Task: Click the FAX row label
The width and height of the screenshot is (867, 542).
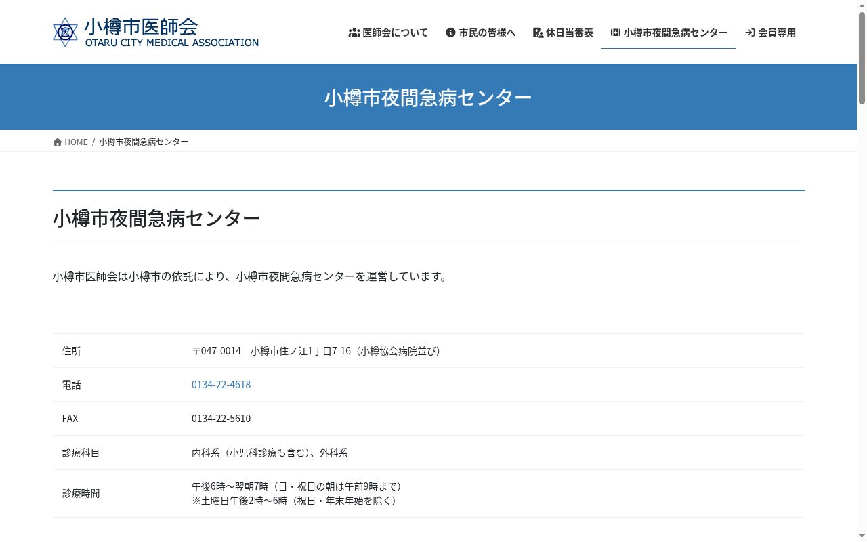Action: pos(70,419)
